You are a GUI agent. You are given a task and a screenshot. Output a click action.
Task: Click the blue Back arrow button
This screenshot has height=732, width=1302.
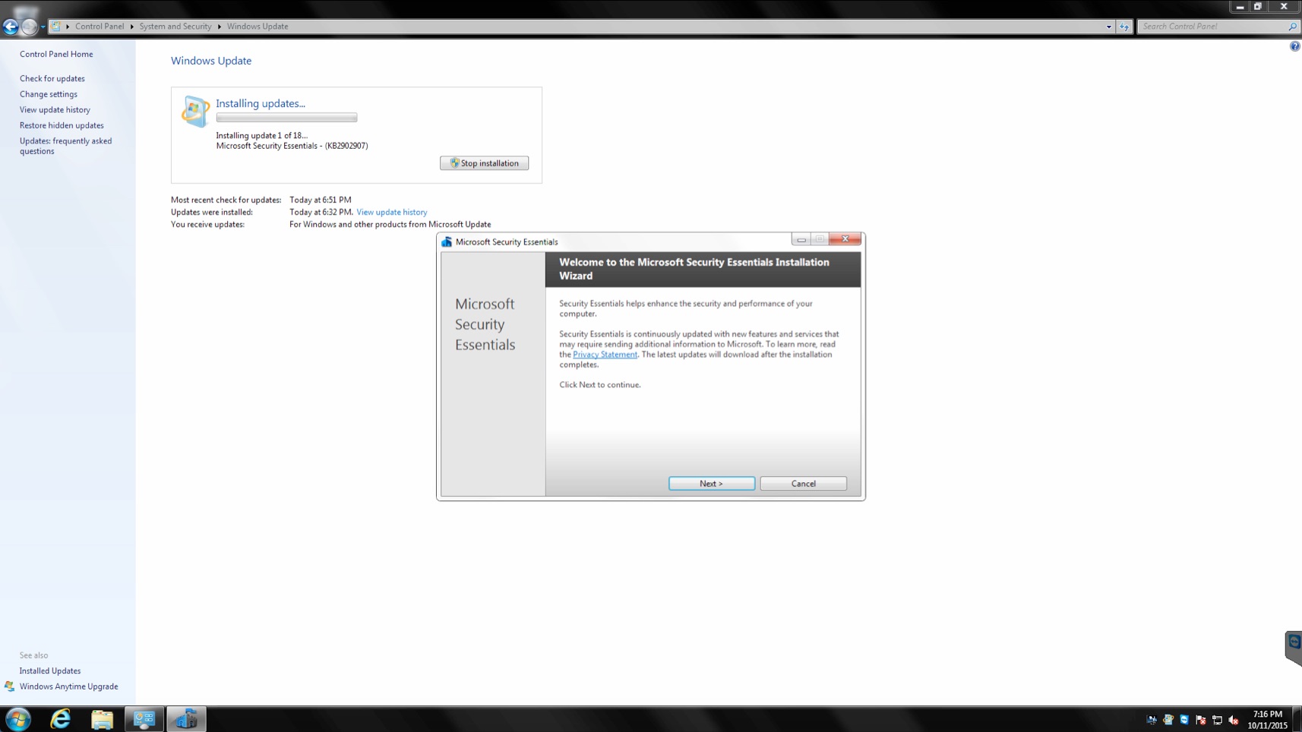tap(11, 27)
